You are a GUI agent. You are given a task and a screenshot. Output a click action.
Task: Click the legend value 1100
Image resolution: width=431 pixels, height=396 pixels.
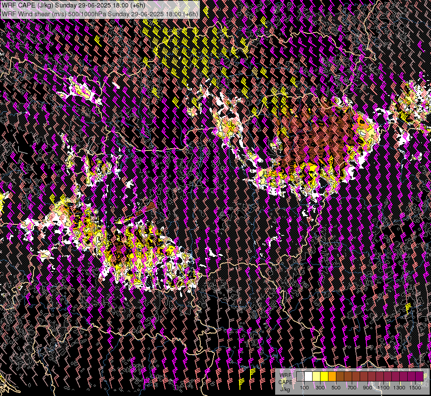point(383,388)
